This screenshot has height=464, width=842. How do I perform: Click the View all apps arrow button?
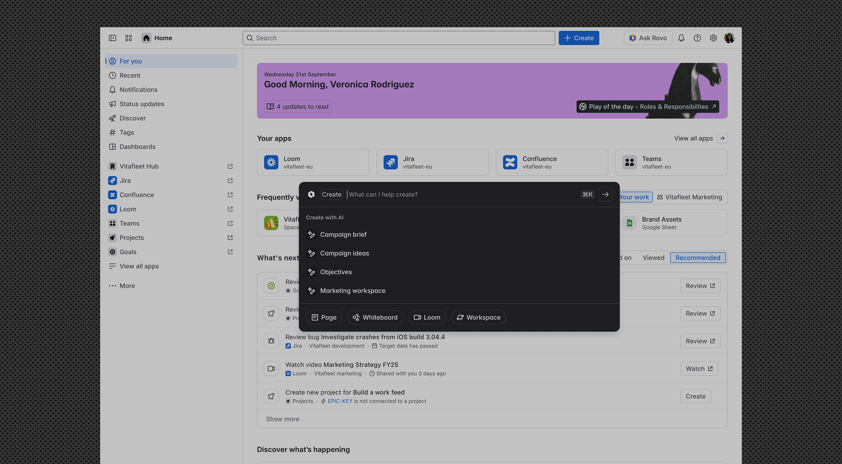coord(722,138)
